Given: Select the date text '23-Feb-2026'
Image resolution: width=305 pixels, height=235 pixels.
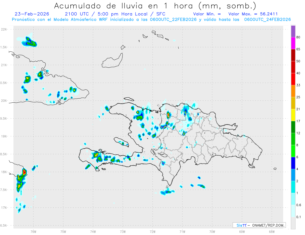Looking at the screenshot, I should point(32,14).
